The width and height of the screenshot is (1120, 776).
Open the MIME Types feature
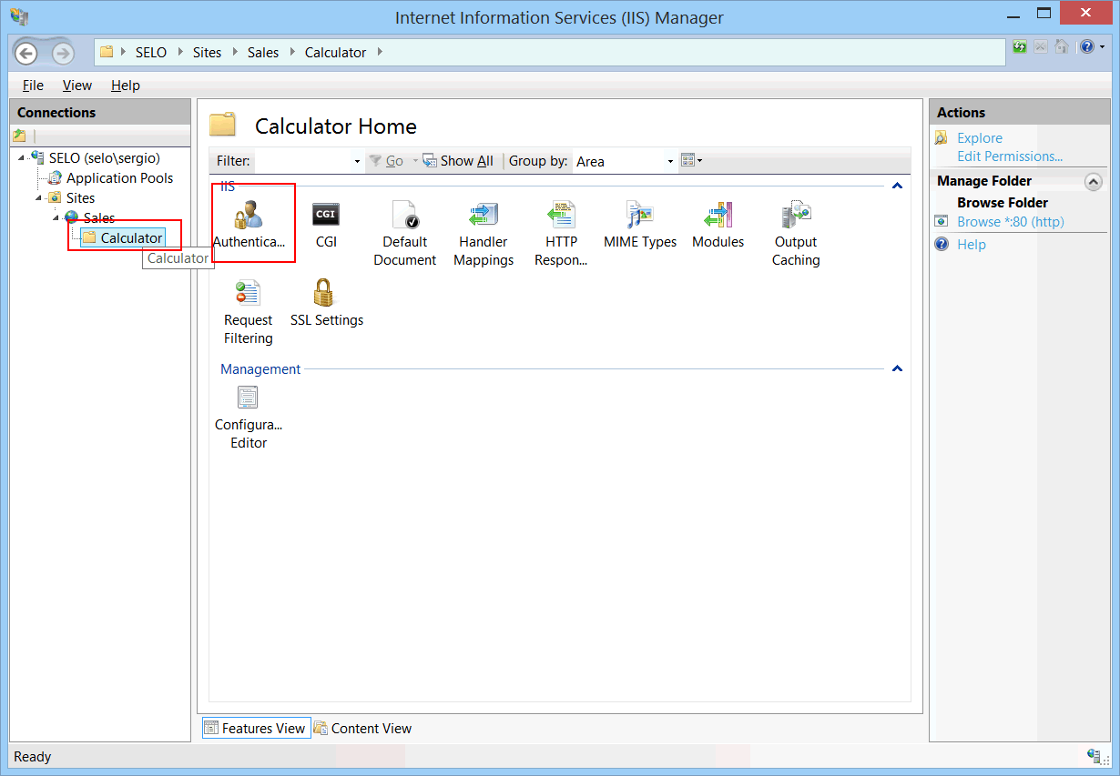pos(640,225)
